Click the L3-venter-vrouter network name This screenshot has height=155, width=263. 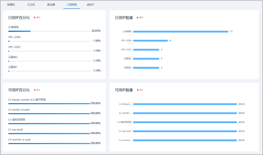click(19, 110)
